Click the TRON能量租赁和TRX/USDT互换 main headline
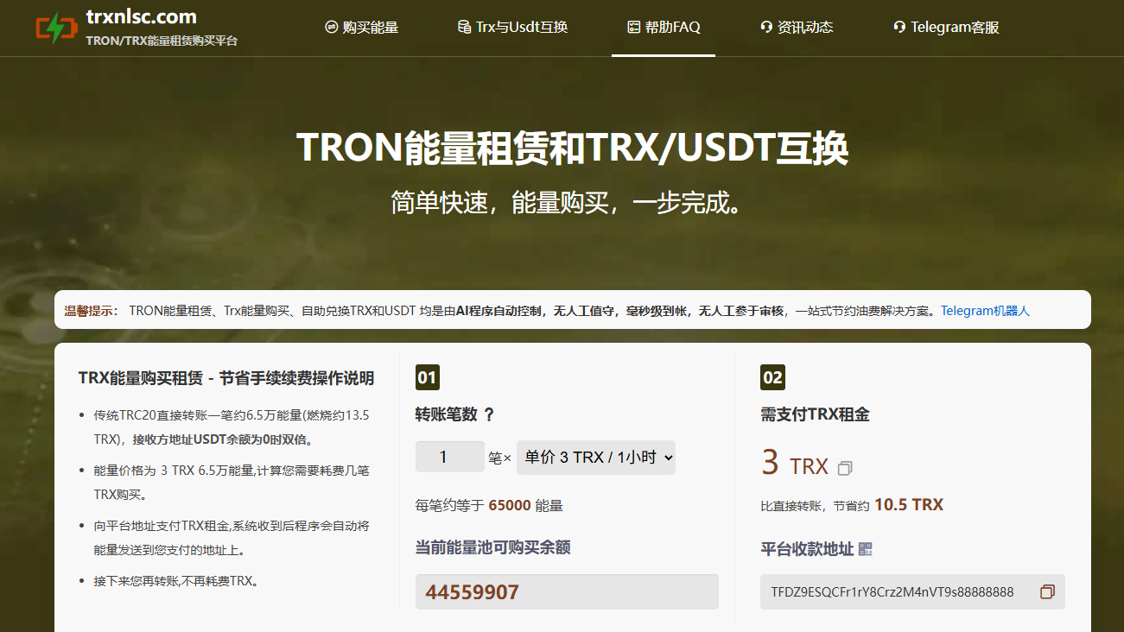This screenshot has height=632, width=1124. tap(573, 149)
